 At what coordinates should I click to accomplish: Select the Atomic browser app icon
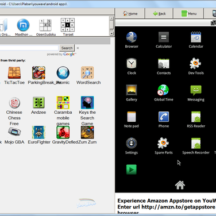point(63,73)
